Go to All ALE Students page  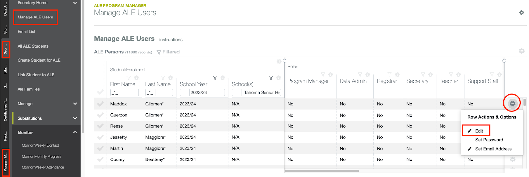tap(33, 46)
